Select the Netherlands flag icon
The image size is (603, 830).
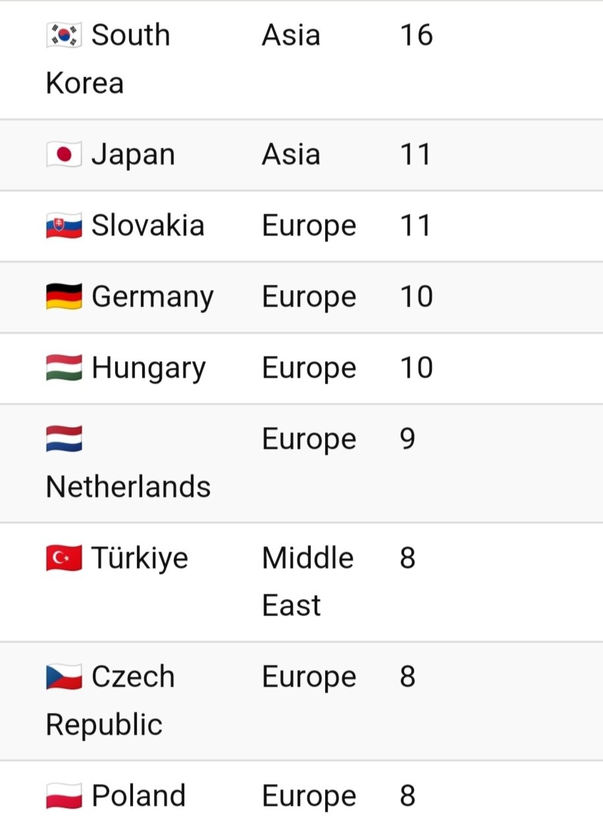tap(64, 439)
